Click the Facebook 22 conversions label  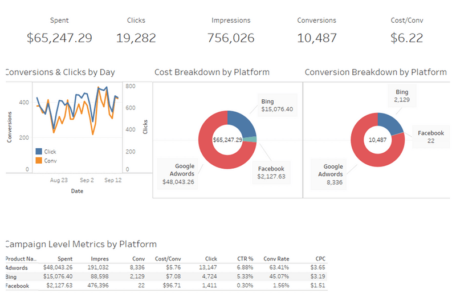[x=430, y=137]
